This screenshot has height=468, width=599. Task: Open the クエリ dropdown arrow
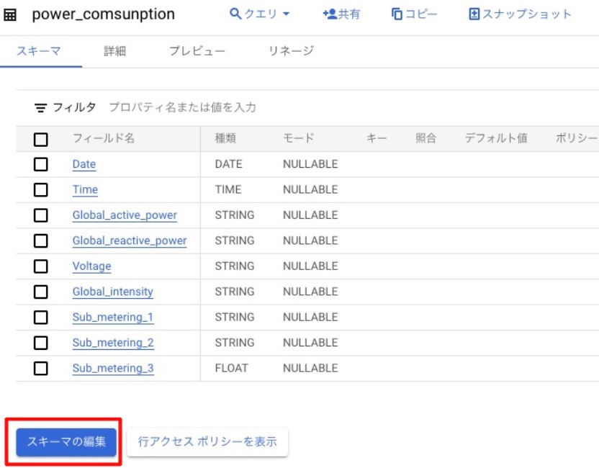pyautogui.click(x=286, y=14)
